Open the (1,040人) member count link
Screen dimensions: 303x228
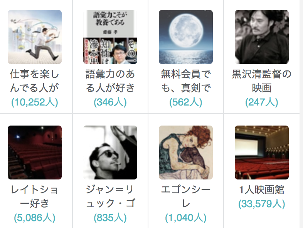pos(186,218)
